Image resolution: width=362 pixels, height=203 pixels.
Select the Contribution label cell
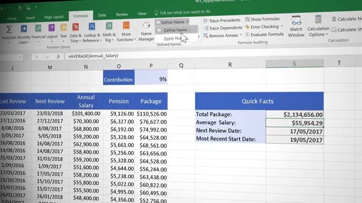pos(119,78)
